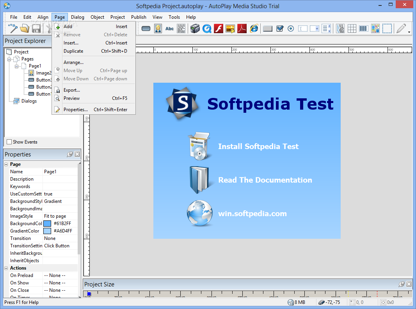
Task: Open the Project menu
Action: click(117, 17)
